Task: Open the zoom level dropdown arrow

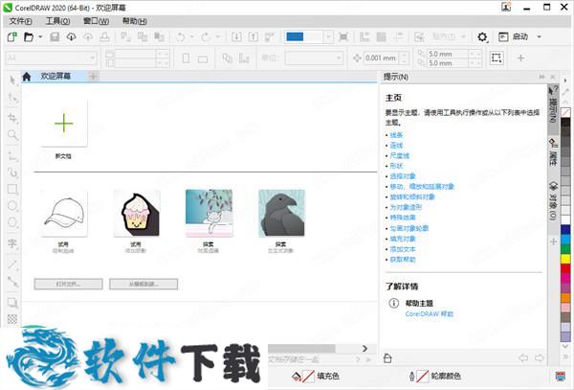Action: click(x=328, y=37)
